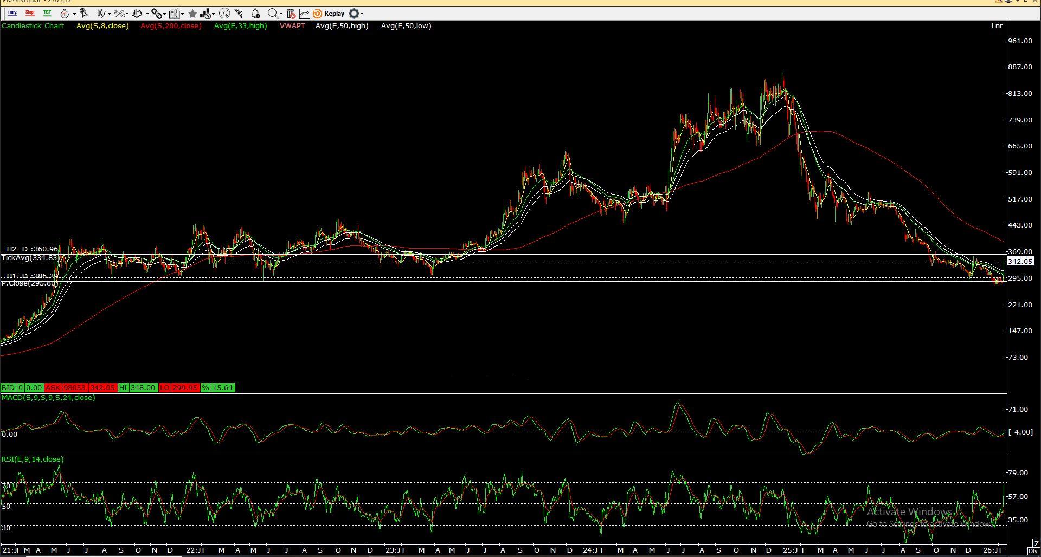Expand the zoom magnifier dropdown arrow
Viewport: 1041px width, 557px height.
[x=281, y=14]
